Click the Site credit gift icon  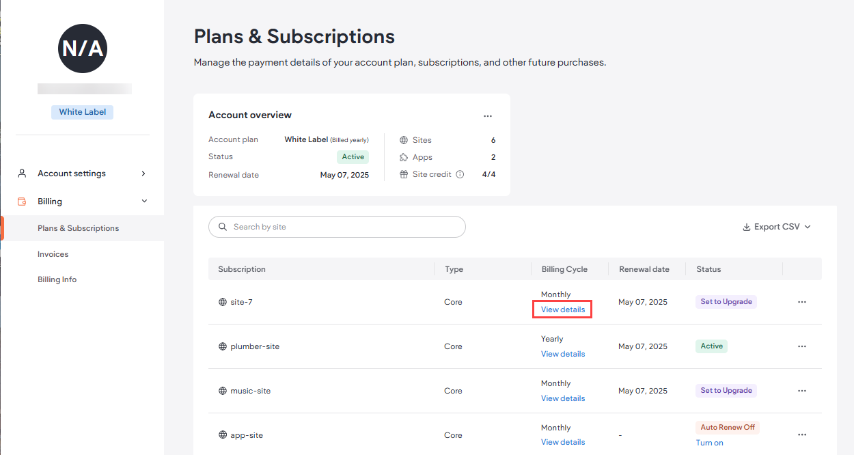402,174
